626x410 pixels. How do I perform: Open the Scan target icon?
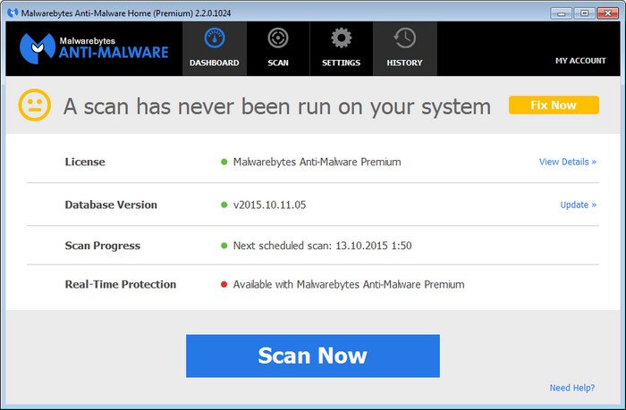pyautogui.click(x=278, y=38)
